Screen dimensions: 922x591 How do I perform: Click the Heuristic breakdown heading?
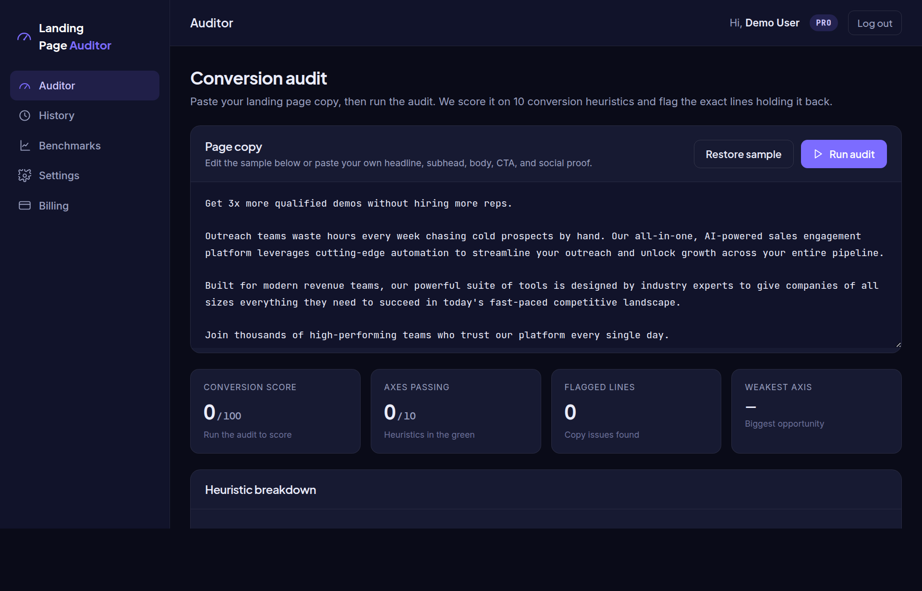[260, 490]
